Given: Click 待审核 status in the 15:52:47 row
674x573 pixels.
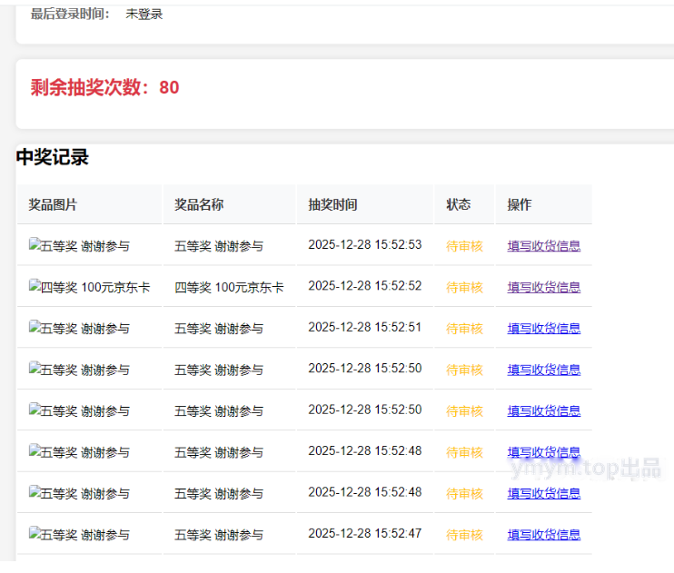Looking at the screenshot, I should point(465,535).
